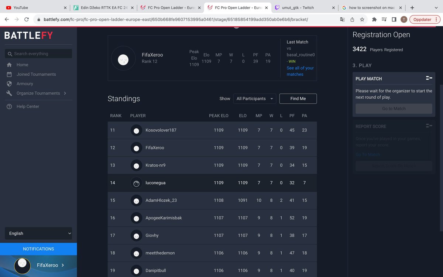Switch to how to screenshot on mac tab
443x277 pixels.
click(371, 7)
